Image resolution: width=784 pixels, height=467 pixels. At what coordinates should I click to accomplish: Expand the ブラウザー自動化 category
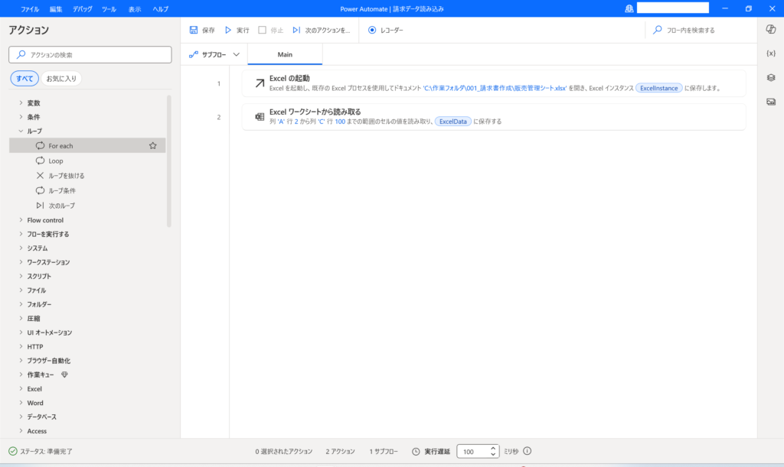[x=21, y=360]
